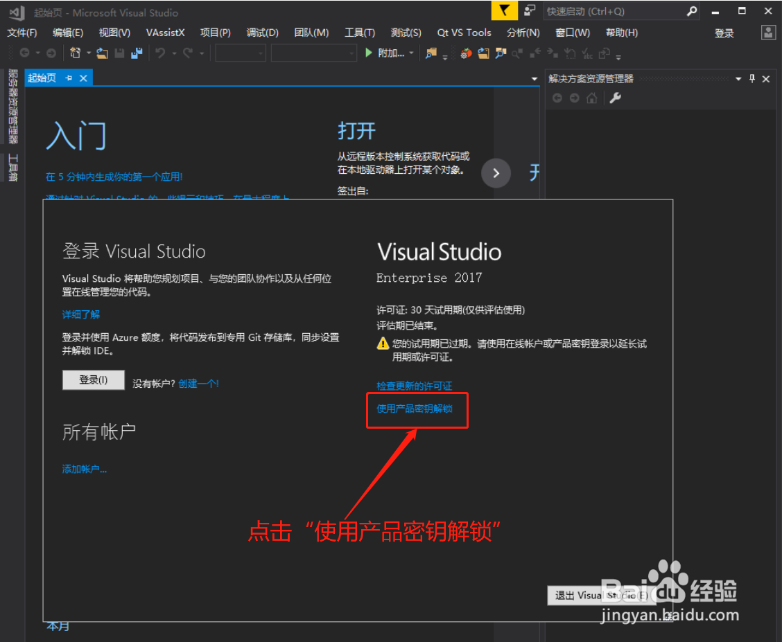Click the Open File folder icon
The height and width of the screenshot is (642, 782).
[x=102, y=53]
